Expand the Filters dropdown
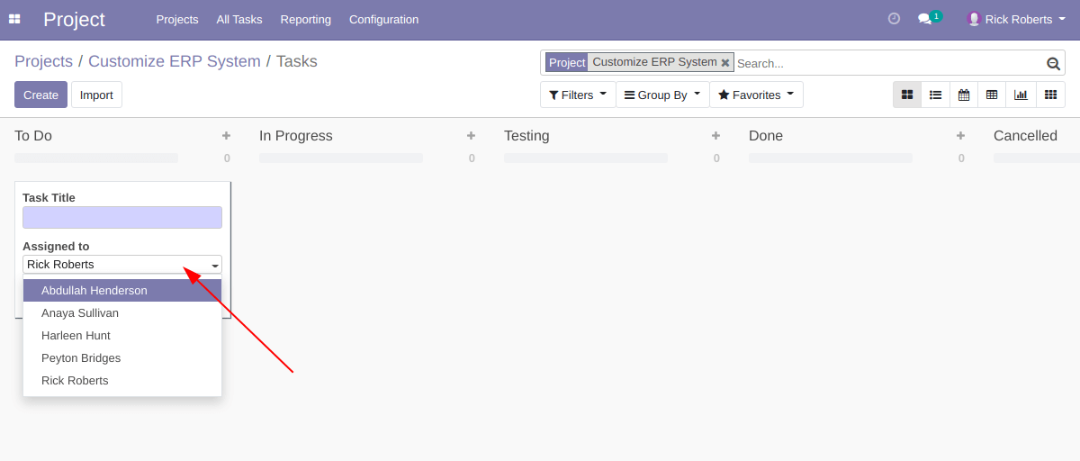The width and height of the screenshot is (1080, 461). pos(578,95)
